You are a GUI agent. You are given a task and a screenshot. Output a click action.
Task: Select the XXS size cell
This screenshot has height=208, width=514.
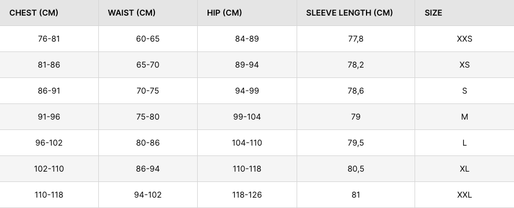pos(464,39)
